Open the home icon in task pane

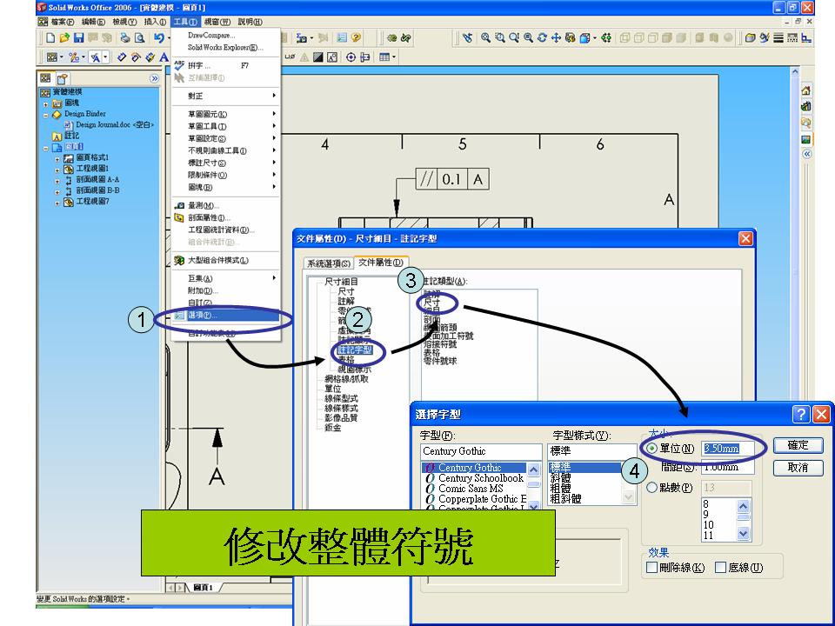tap(806, 91)
